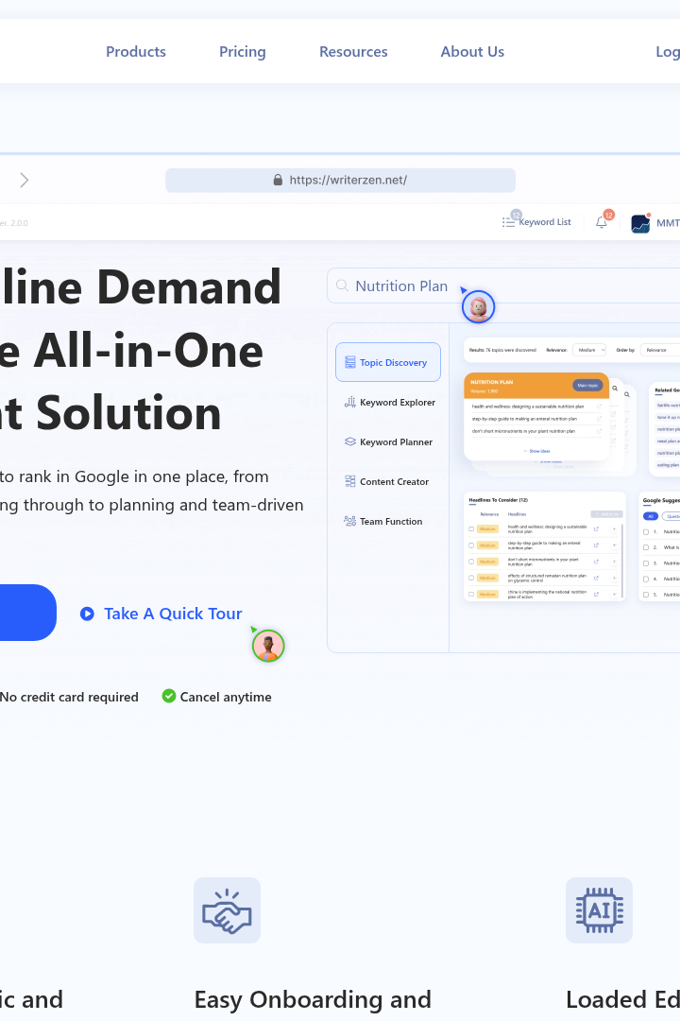Click the Team Function people icon
The image size is (680, 1021).
point(350,521)
